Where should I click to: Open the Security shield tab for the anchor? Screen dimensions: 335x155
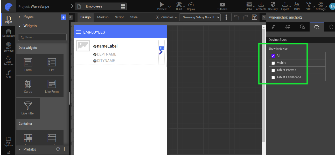pyautogui.click(x=331, y=27)
